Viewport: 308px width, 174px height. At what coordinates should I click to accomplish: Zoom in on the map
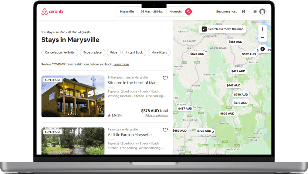click(x=262, y=29)
